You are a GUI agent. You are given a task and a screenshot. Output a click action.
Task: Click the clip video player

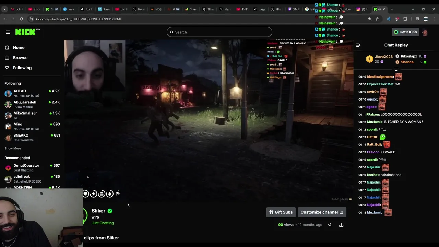(x=209, y=121)
